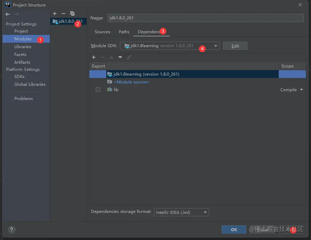Click into the module Name field
311x240 pixels.
(x=206, y=18)
